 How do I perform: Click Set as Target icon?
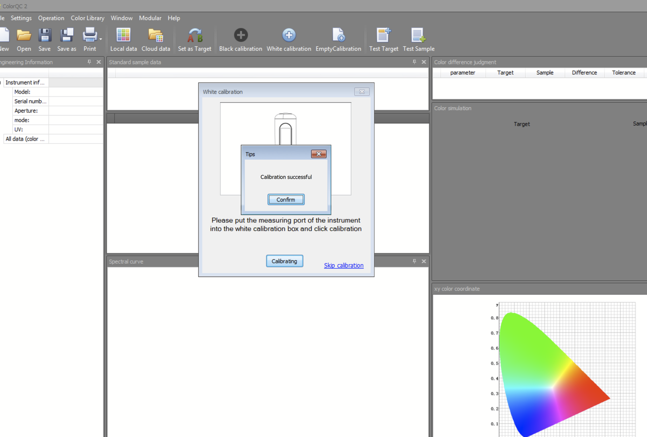click(195, 36)
